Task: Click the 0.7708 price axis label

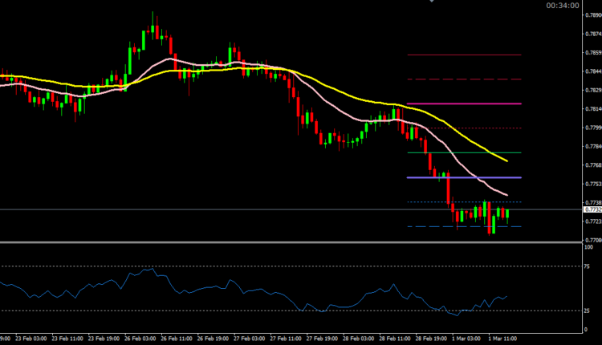Action: tap(594, 240)
